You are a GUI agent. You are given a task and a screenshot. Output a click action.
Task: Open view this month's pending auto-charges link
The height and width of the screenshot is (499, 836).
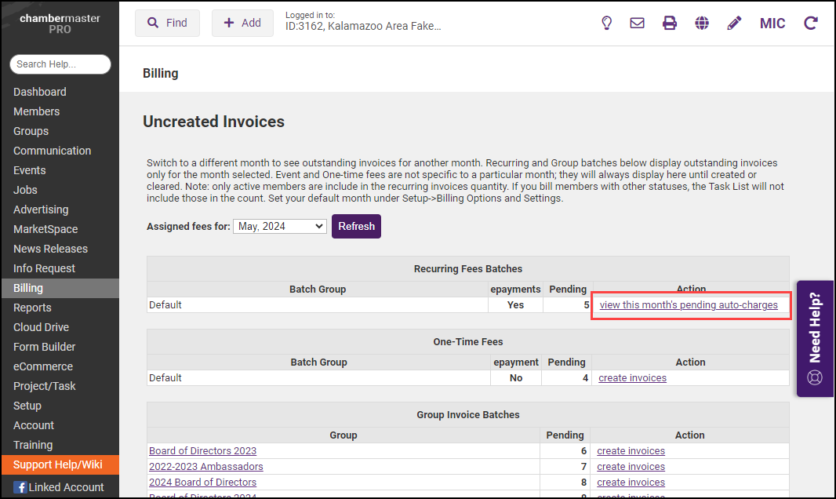pos(689,304)
